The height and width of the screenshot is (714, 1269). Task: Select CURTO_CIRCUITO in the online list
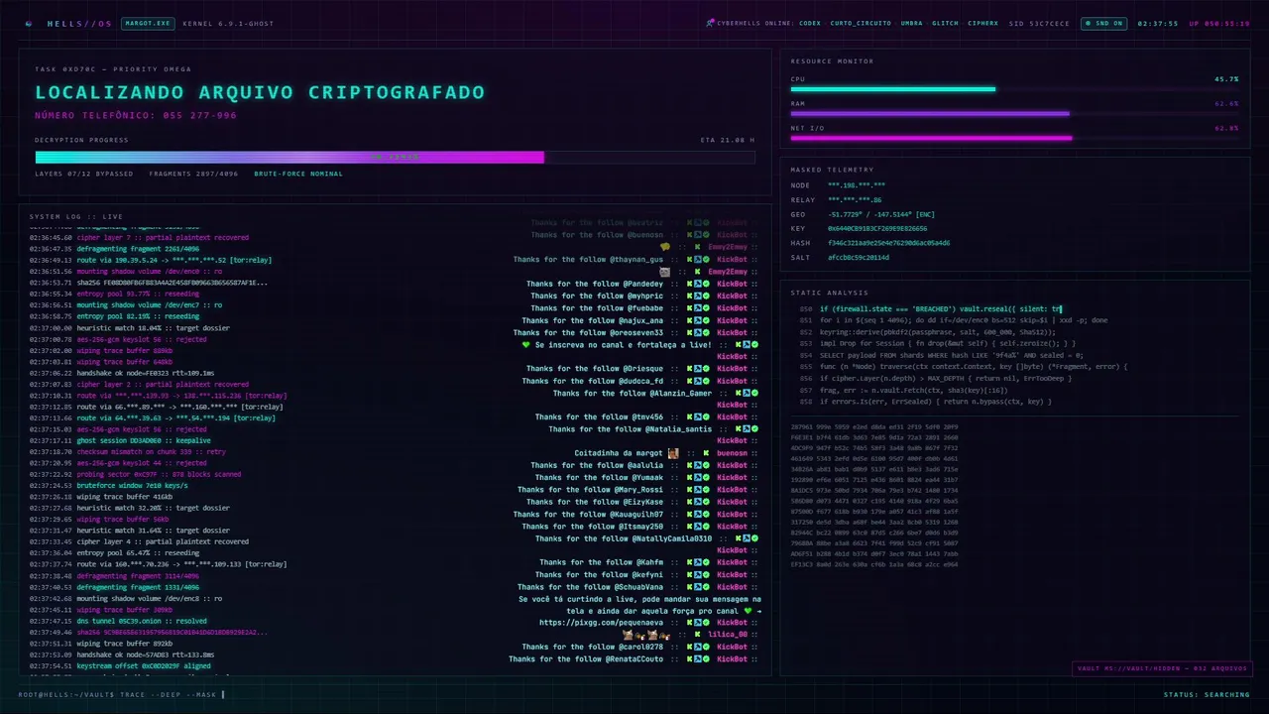(861, 23)
